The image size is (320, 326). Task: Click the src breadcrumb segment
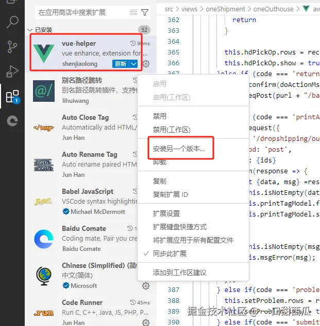(x=169, y=9)
